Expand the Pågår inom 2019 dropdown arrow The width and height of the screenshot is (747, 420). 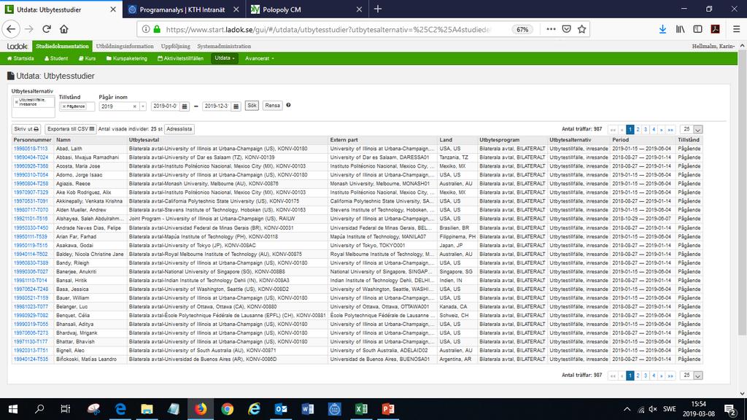coord(142,106)
